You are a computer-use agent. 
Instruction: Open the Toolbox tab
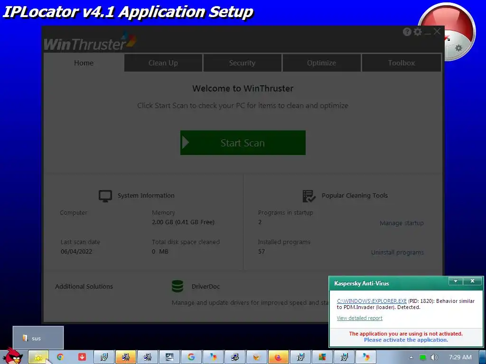pyautogui.click(x=402, y=63)
